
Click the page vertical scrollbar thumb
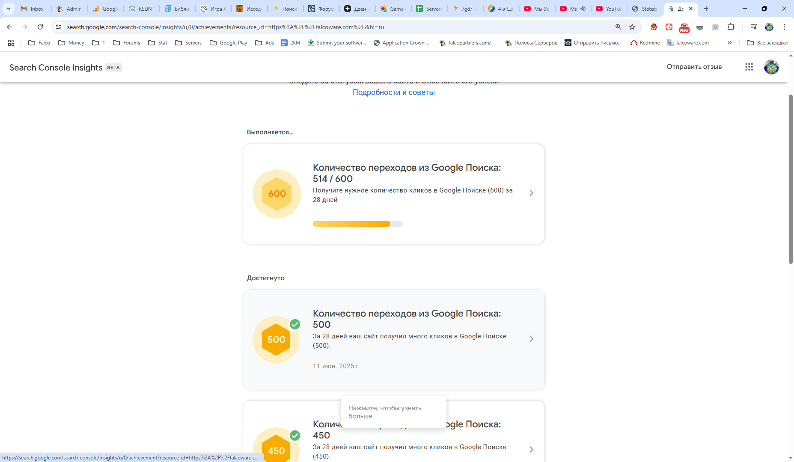[791, 179]
